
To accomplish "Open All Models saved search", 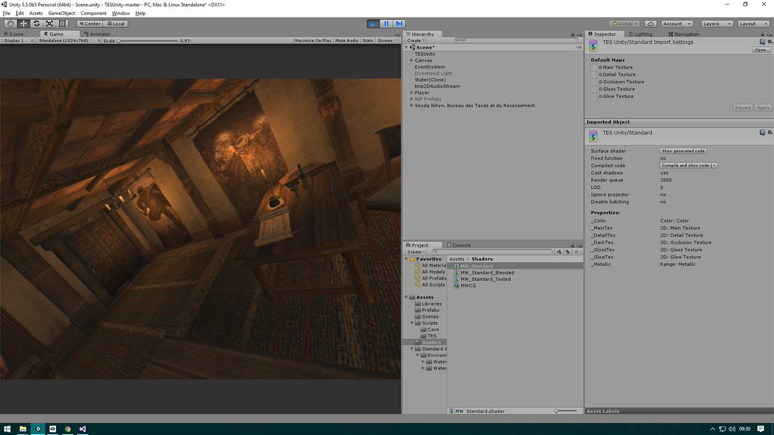I will (430, 272).
